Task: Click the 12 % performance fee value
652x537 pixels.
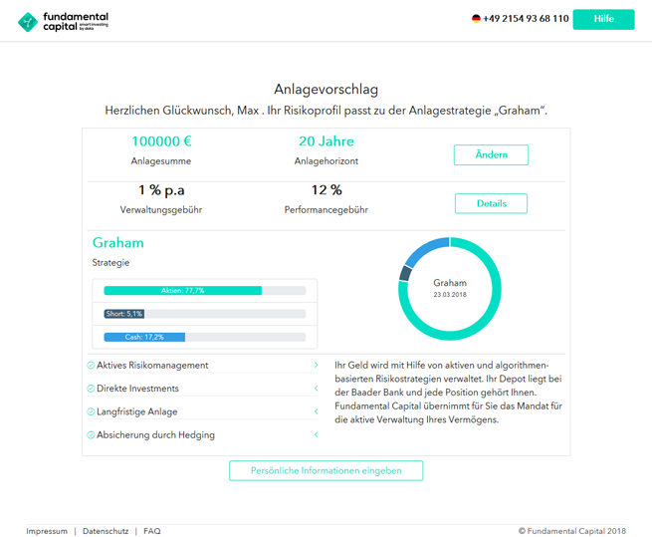Action: point(326,190)
